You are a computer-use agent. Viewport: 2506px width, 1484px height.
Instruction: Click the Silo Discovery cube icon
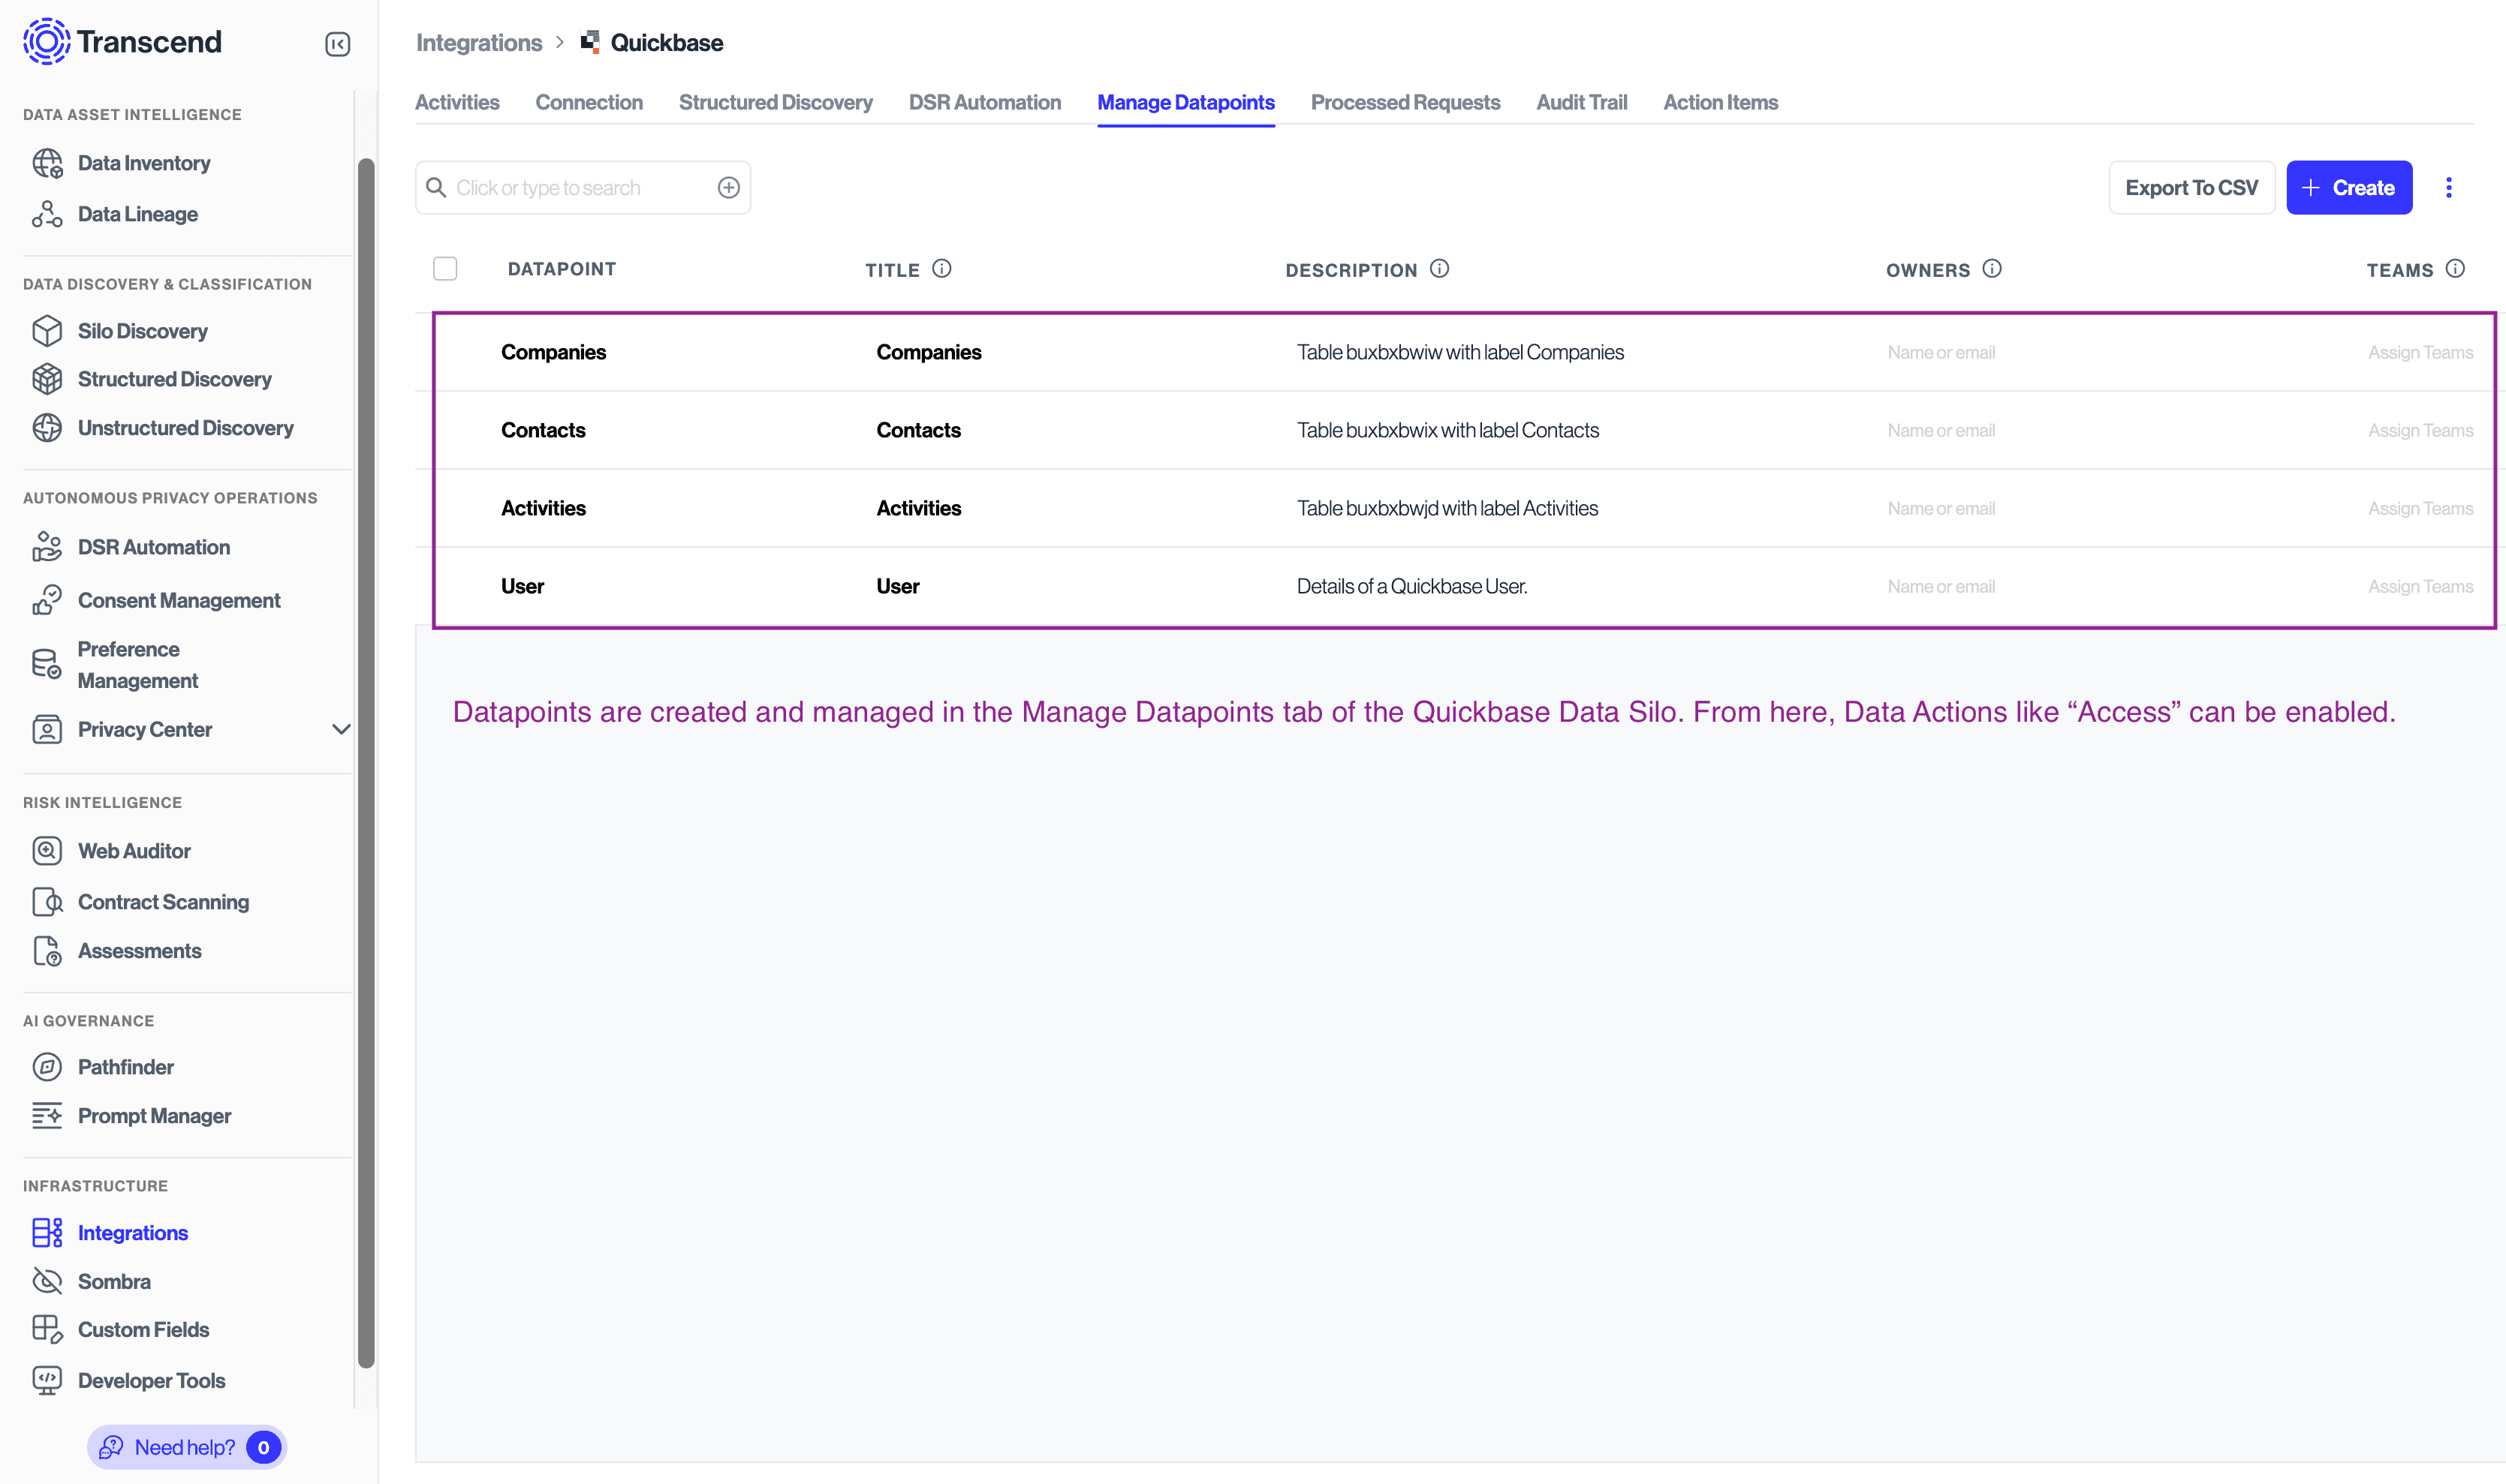[x=48, y=330]
